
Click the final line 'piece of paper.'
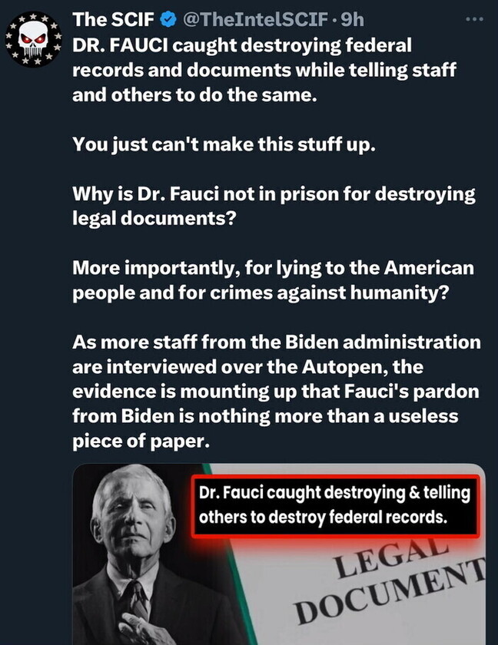pos(141,442)
